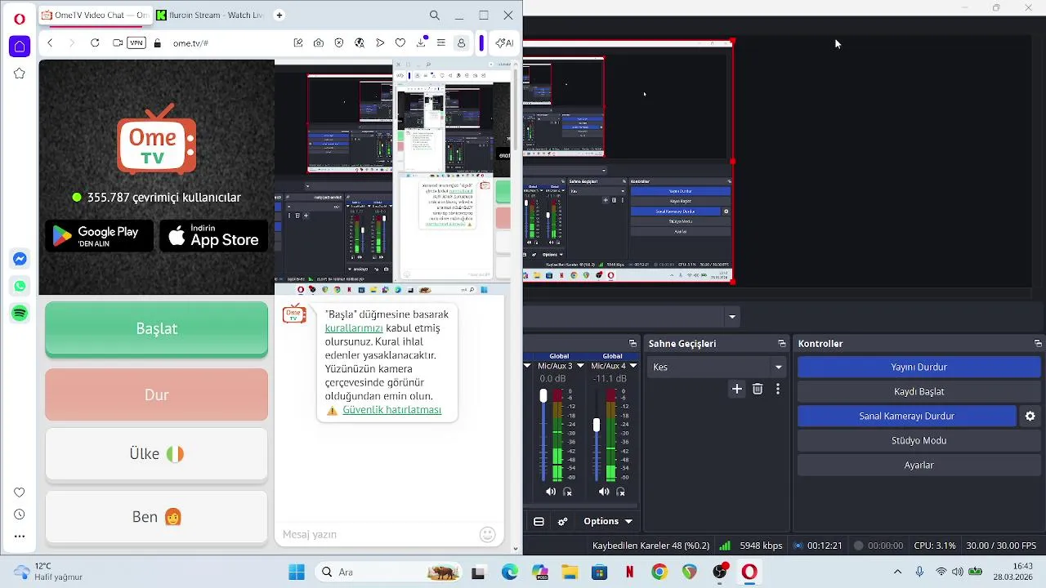Open Opera easy setup menu icon
This screenshot has width=1046, height=588.
pyautogui.click(x=441, y=43)
